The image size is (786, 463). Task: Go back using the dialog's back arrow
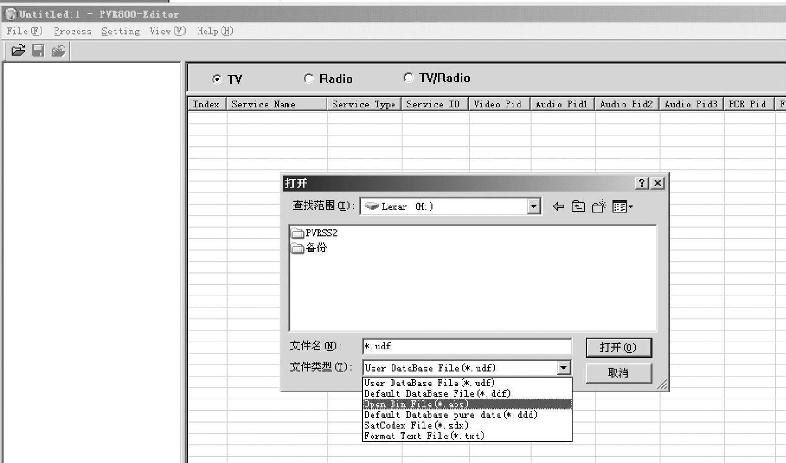pyautogui.click(x=558, y=206)
